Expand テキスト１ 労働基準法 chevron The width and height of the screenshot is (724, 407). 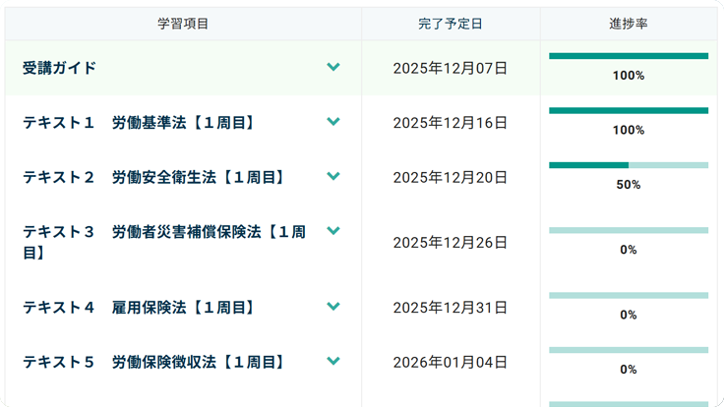tap(333, 122)
